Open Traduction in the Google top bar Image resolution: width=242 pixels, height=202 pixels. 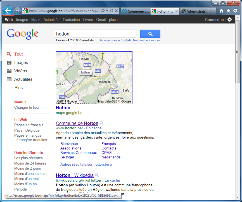pyautogui.click(x=71, y=20)
